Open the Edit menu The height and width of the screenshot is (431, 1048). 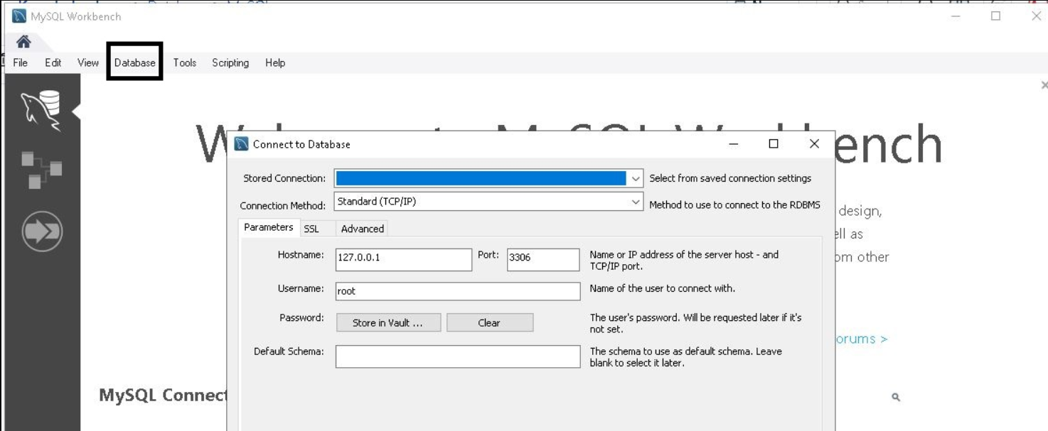click(53, 62)
